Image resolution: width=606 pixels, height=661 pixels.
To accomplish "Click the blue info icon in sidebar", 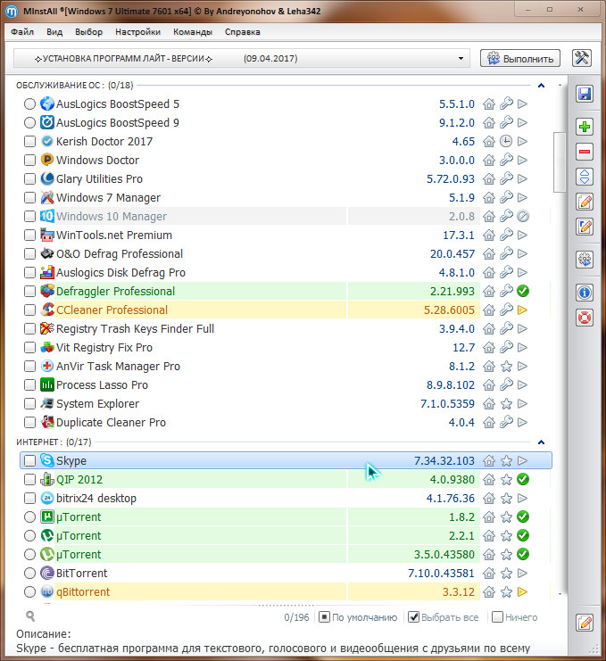I will tap(585, 292).
